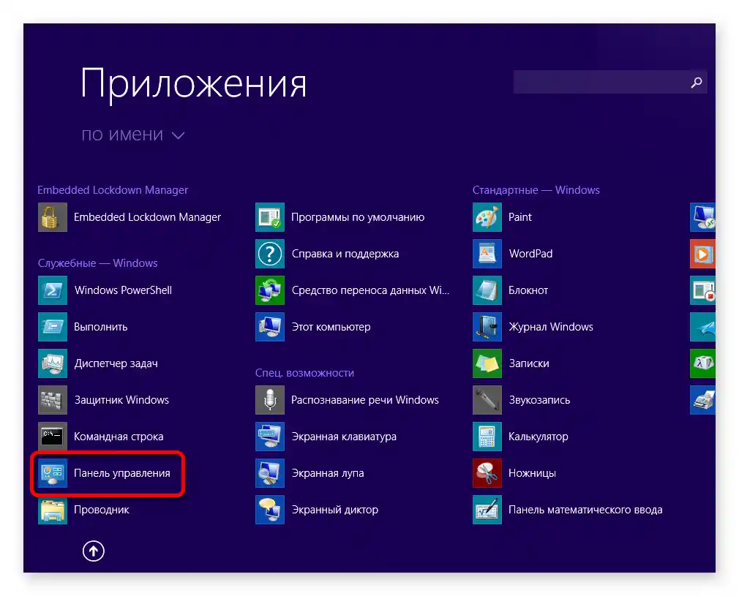Open the Панель математического ввода icon
This screenshot has width=739, height=596.
point(487,510)
